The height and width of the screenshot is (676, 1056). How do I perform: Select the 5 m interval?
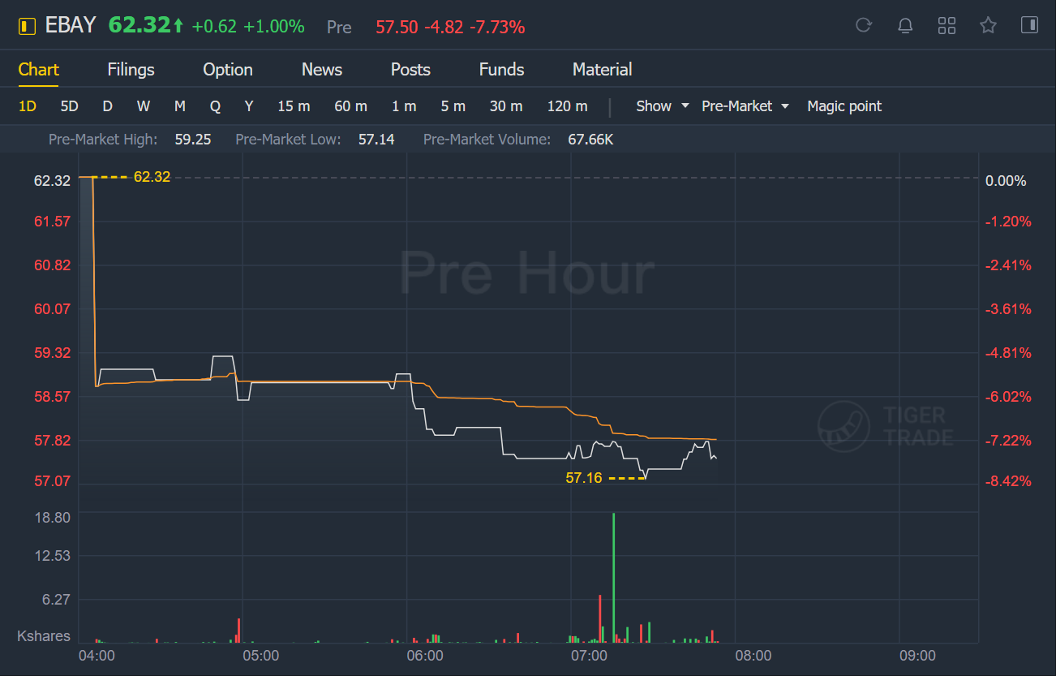[453, 106]
